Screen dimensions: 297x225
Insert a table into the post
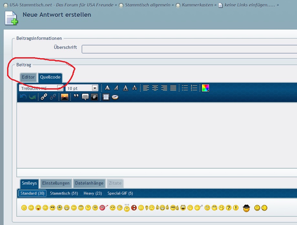pos(106,97)
